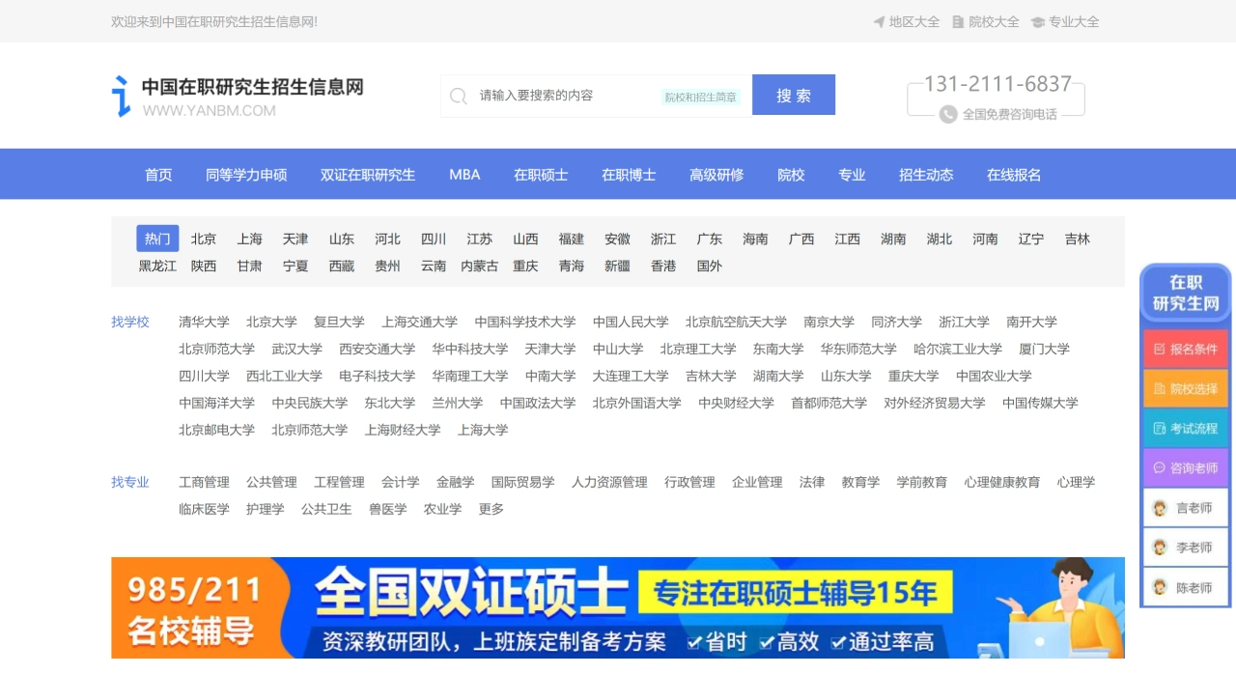Click the 在职研究生网 sidebar header
The width and height of the screenshot is (1236, 674).
pos(1186,294)
